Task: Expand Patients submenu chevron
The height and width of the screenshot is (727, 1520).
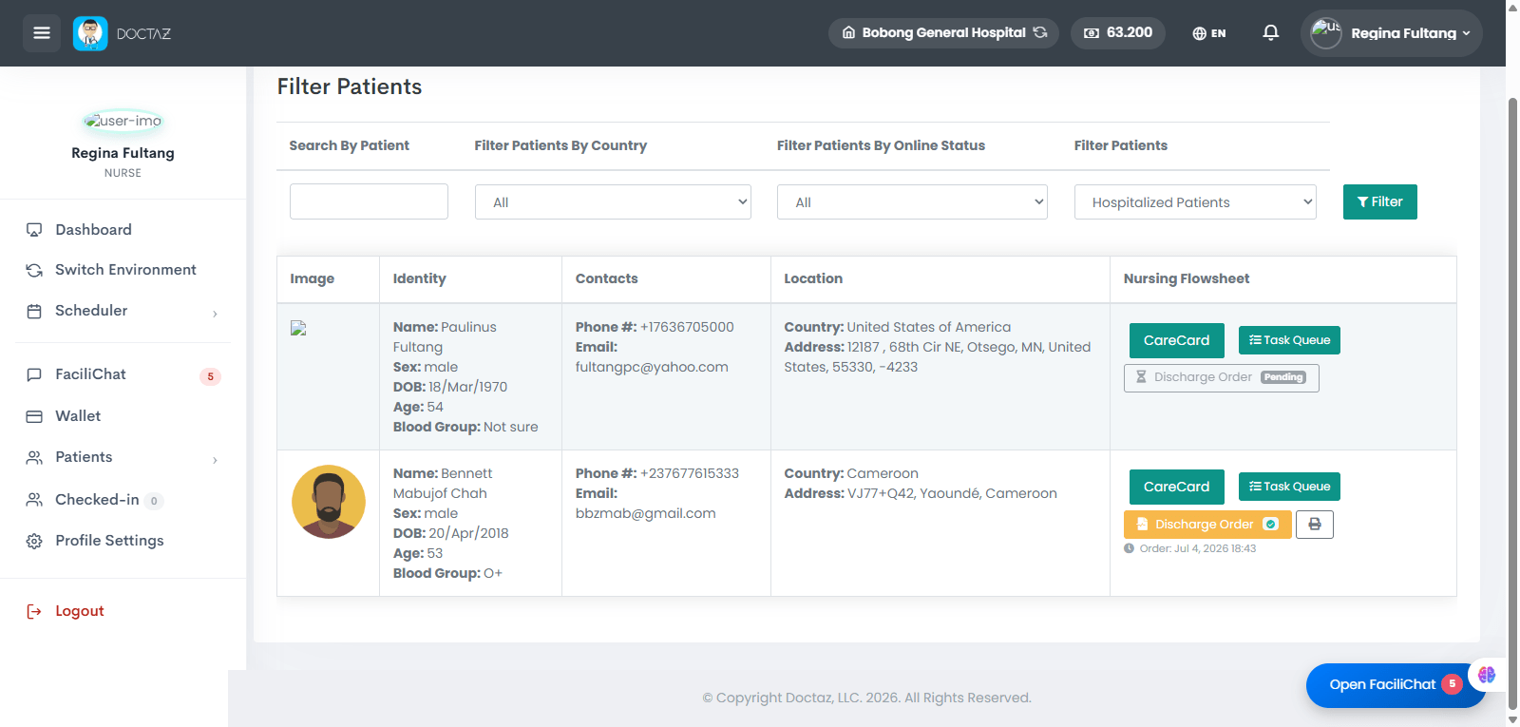Action: (x=215, y=460)
